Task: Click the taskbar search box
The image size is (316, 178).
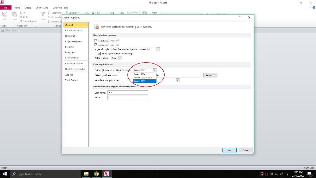Action: tap(45, 174)
